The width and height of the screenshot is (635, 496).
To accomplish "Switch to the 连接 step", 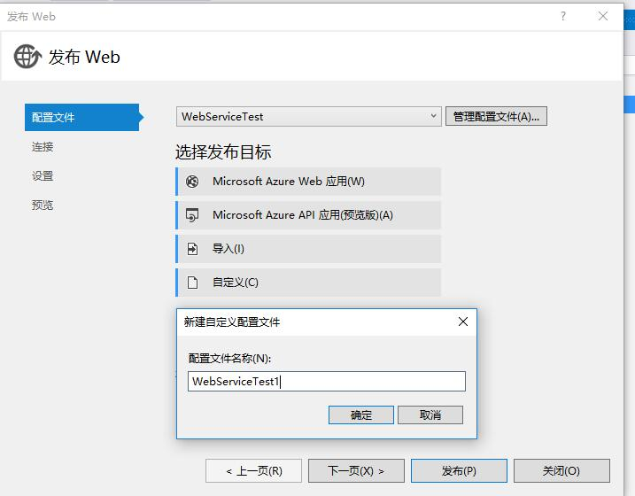I will click(x=43, y=147).
